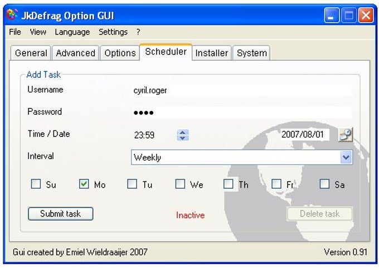Open the Settings menu

113,32
